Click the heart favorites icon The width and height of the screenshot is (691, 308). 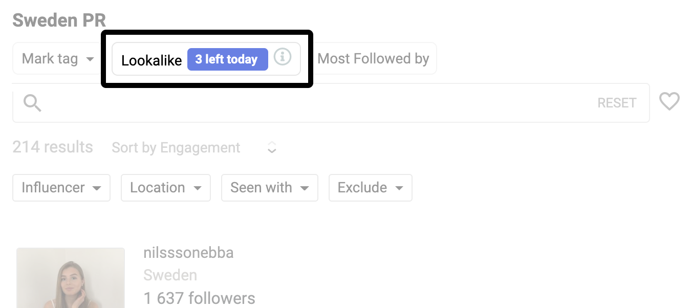click(x=670, y=101)
